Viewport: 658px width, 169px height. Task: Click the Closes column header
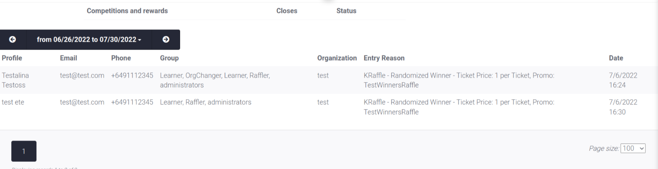click(x=287, y=11)
